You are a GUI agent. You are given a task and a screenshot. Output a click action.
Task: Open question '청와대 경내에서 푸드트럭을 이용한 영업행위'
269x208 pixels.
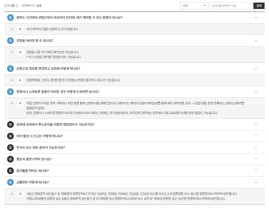point(56,125)
